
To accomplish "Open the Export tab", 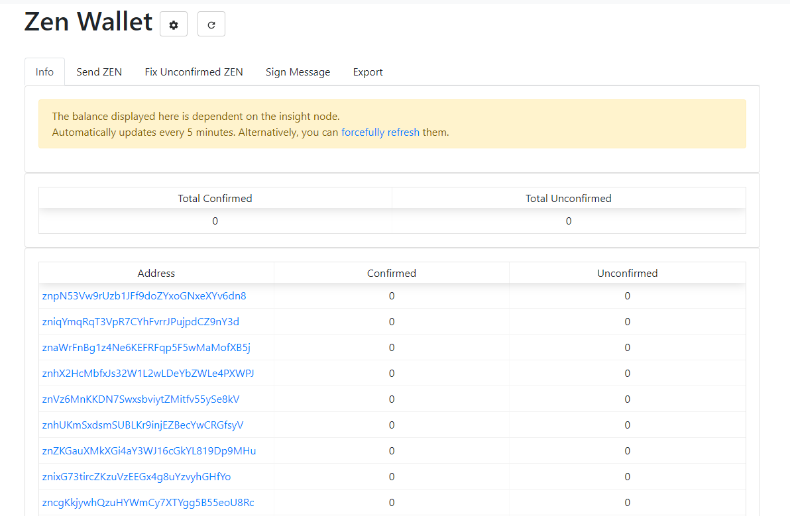I will point(368,72).
